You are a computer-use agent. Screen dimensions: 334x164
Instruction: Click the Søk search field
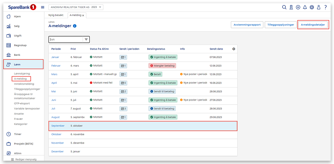click(x=65, y=40)
